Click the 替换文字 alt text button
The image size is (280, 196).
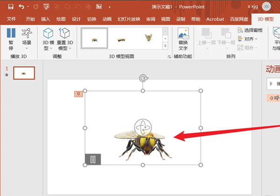[x=183, y=39]
